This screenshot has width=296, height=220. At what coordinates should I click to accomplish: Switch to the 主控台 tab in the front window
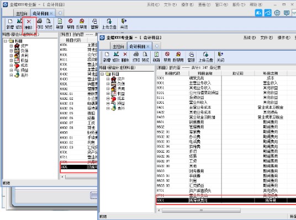click(118, 46)
